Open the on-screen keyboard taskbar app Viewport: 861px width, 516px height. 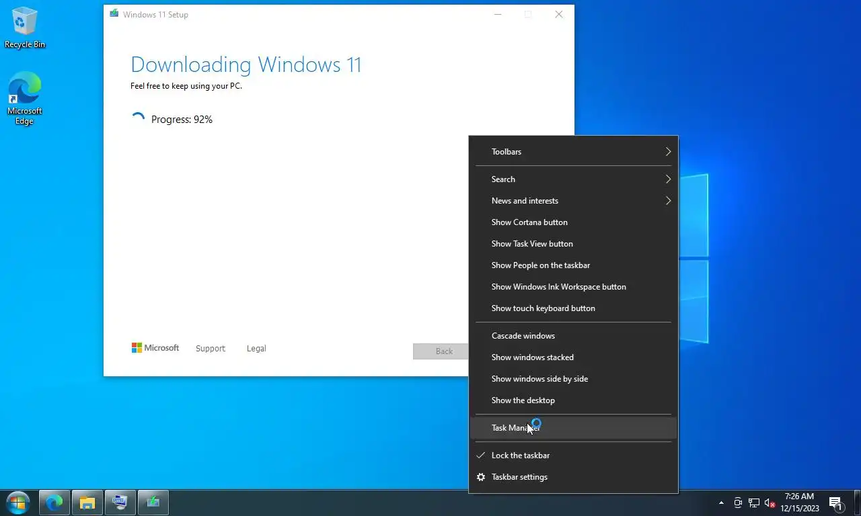tap(120, 502)
